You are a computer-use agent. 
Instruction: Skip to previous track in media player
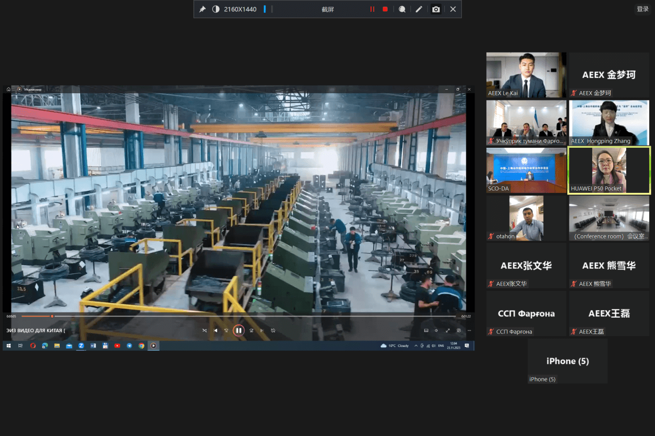pos(215,330)
